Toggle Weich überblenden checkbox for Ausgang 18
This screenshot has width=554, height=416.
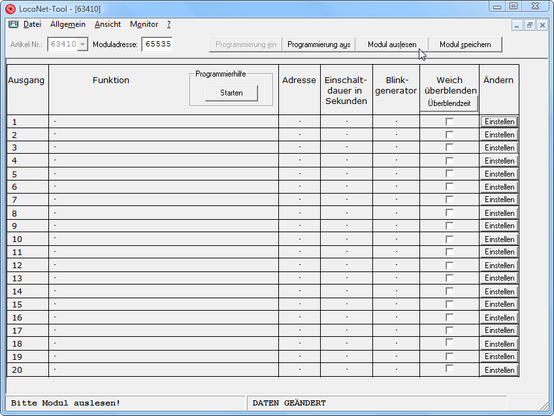point(449,343)
